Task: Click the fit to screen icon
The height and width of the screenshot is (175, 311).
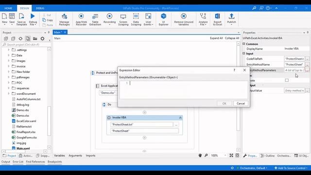Action: pos(231,156)
